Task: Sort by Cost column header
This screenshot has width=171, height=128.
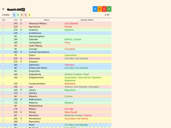Action: coord(16,20)
